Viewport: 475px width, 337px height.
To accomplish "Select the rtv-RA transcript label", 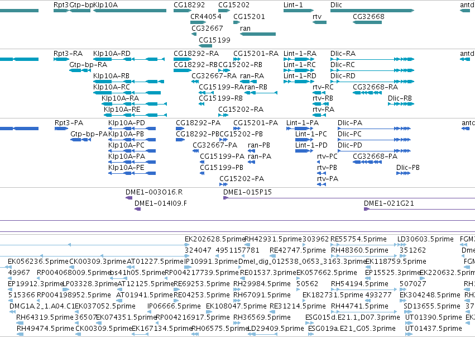I will [x=324, y=110].
